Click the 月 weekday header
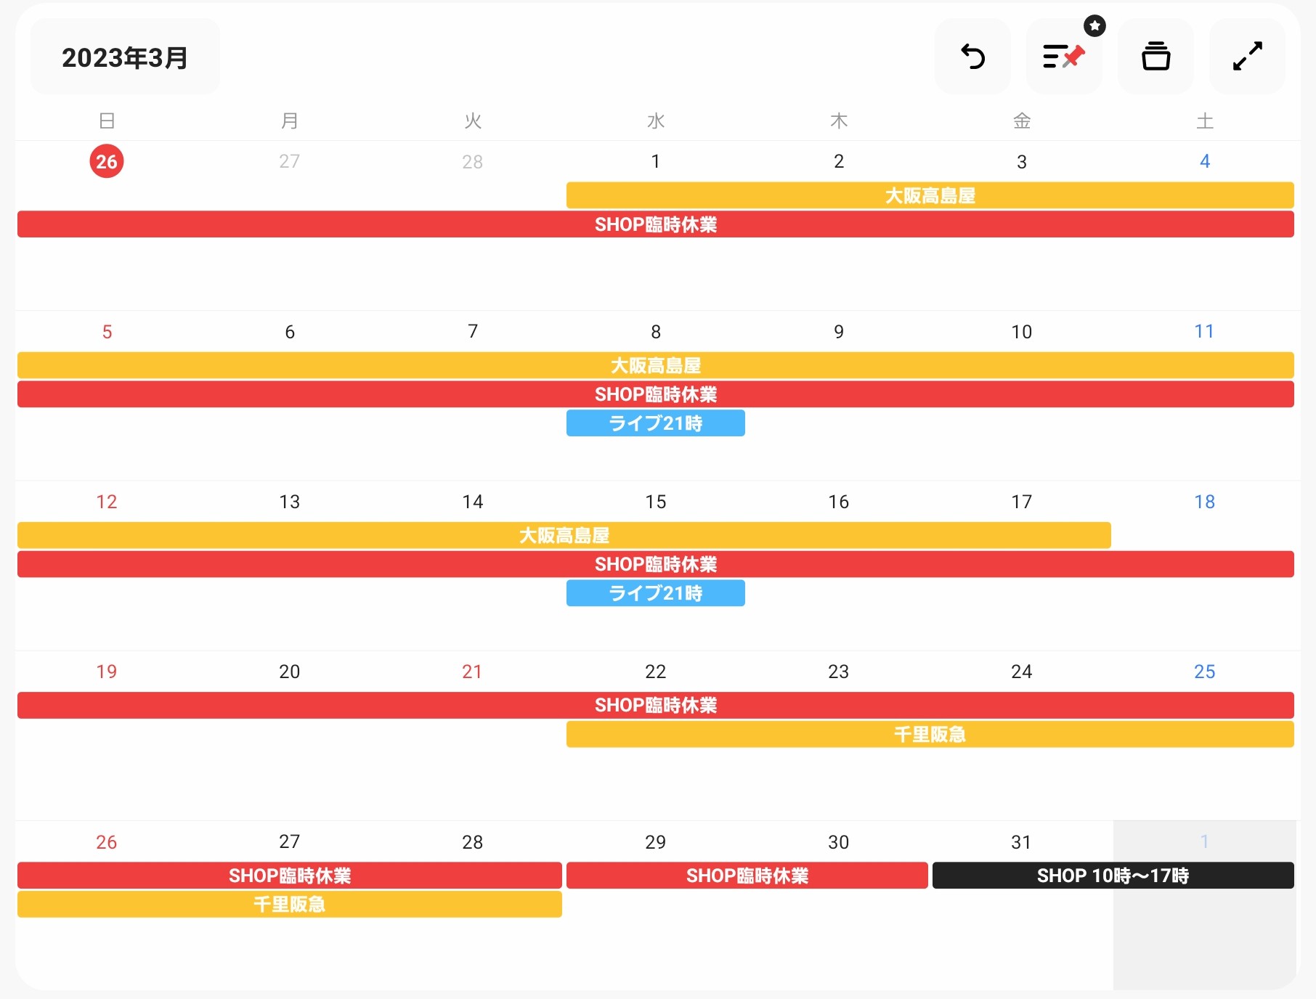This screenshot has width=1316, height=999. click(290, 121)
